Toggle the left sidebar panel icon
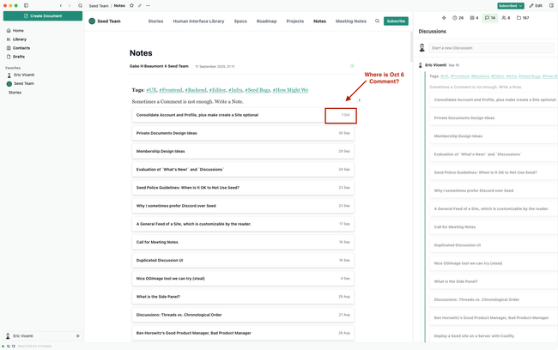This screenshot has height=350, width=558. (26, 5)
